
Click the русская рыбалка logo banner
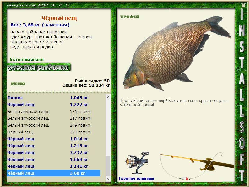pos(38,67)
